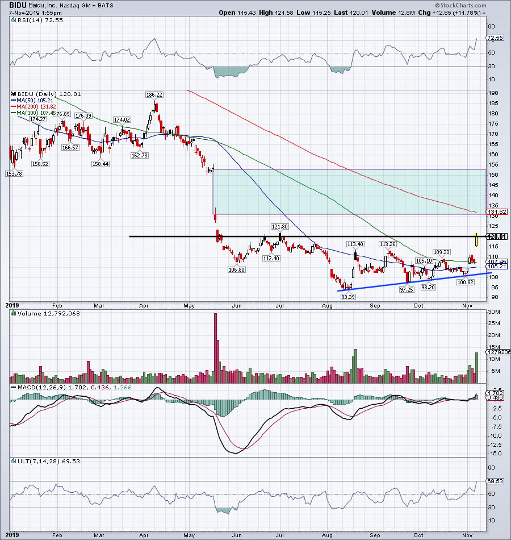
Task: Click the Low 115.25 value
Action: click(x=313, y=13)
